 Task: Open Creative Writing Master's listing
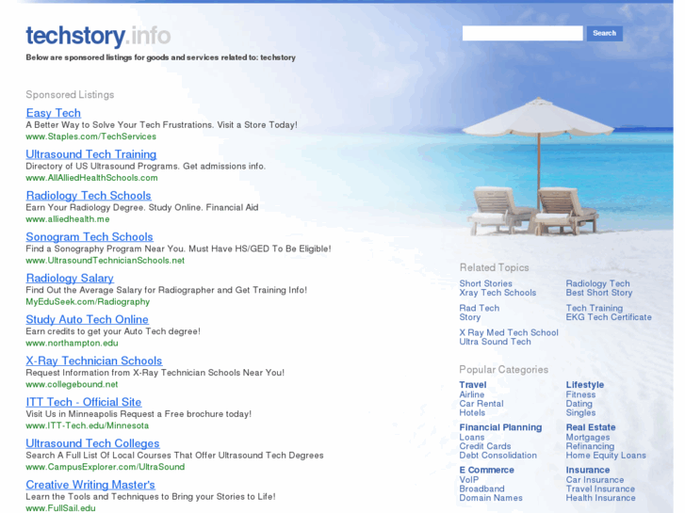click(x=90, y=485)
